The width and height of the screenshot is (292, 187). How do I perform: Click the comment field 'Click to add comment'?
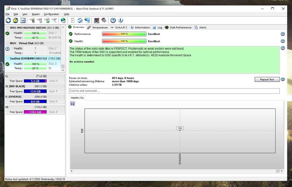click(x=174, y=91)
